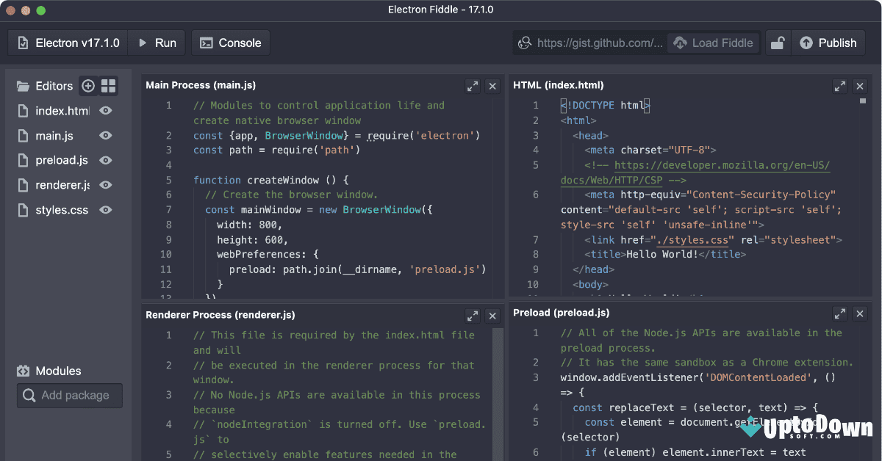
Task: Expand the Main Process editor to full view
Action: pyautogui.click(x=473, y=86)
